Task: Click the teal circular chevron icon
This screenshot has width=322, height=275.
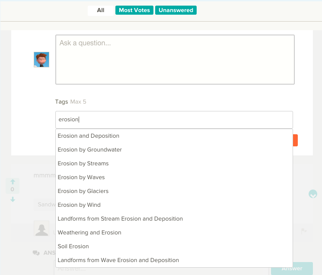Action: (313, 194)
